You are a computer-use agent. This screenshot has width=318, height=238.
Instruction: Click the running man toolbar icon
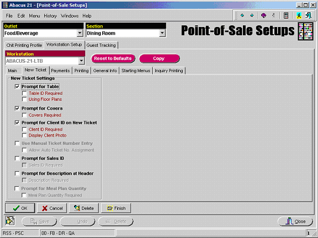pos(299,15)
